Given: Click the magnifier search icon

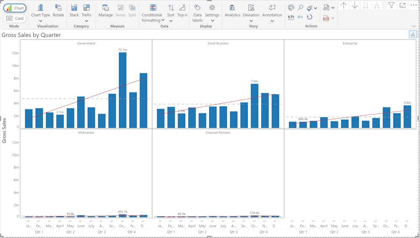Looking at the screenshot, I should pyautogui.click(x=301, y=8).
